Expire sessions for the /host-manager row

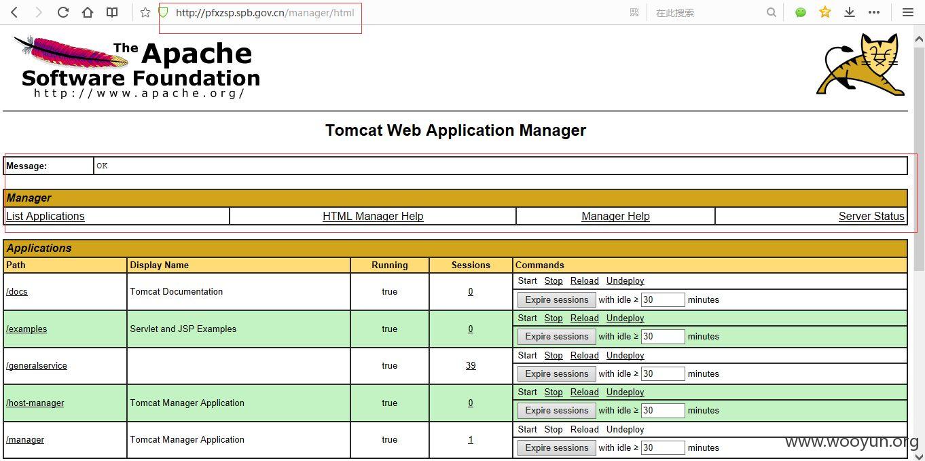(557, 410)
